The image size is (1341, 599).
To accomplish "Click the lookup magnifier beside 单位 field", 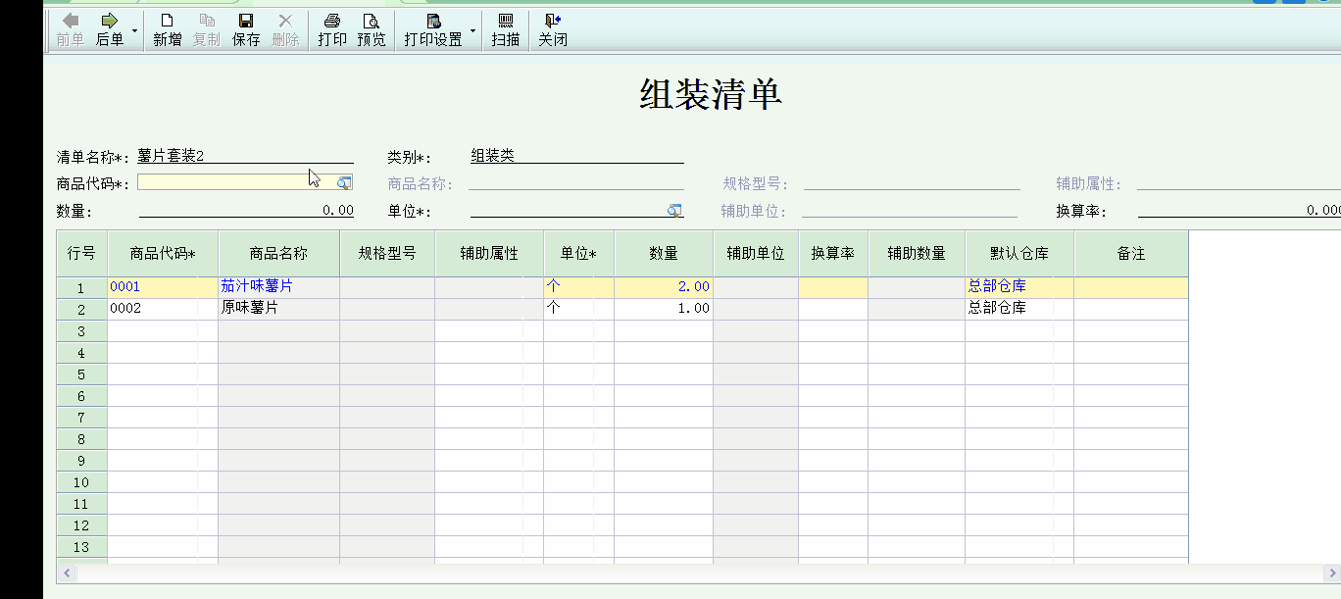I will [x=674, y=210].
